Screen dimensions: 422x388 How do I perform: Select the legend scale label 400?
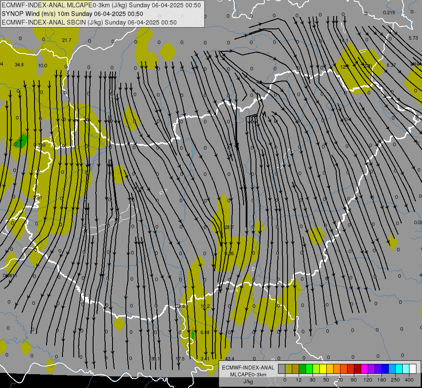[409, 380]
